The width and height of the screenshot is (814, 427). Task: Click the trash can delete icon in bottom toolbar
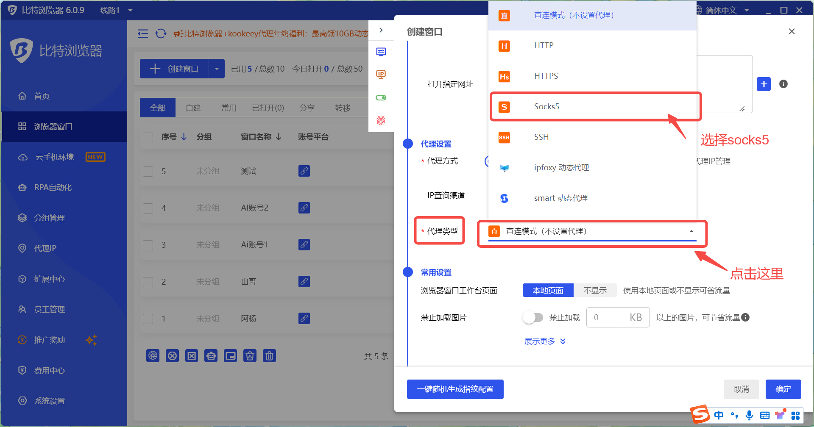pos(269,356)
